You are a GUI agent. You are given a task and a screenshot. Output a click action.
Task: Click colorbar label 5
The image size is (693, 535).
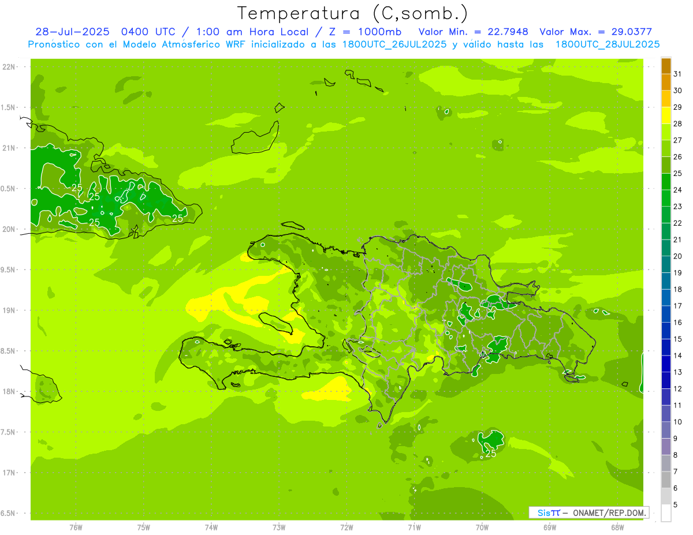pos(676,505)
